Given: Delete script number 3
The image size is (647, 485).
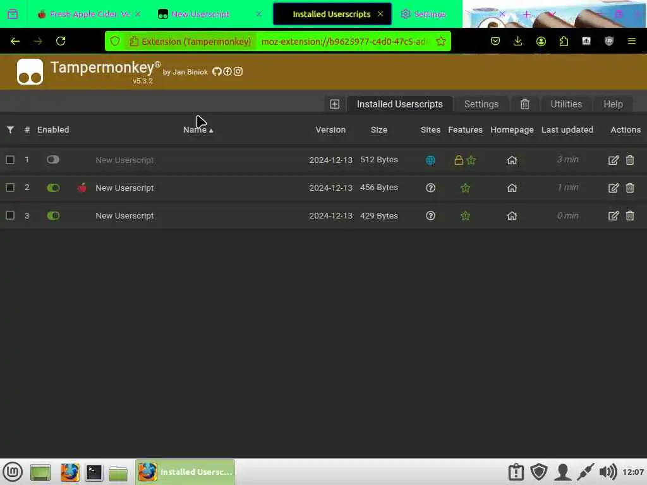Looking at the screenshot, I should pyautogui.click(x=630, y=216).
